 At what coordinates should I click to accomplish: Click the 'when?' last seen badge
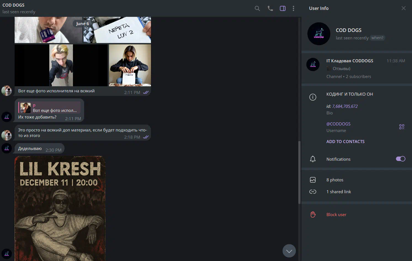coord(377,38)
